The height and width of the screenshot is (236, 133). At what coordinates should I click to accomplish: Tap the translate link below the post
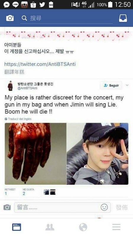point(14,72)
